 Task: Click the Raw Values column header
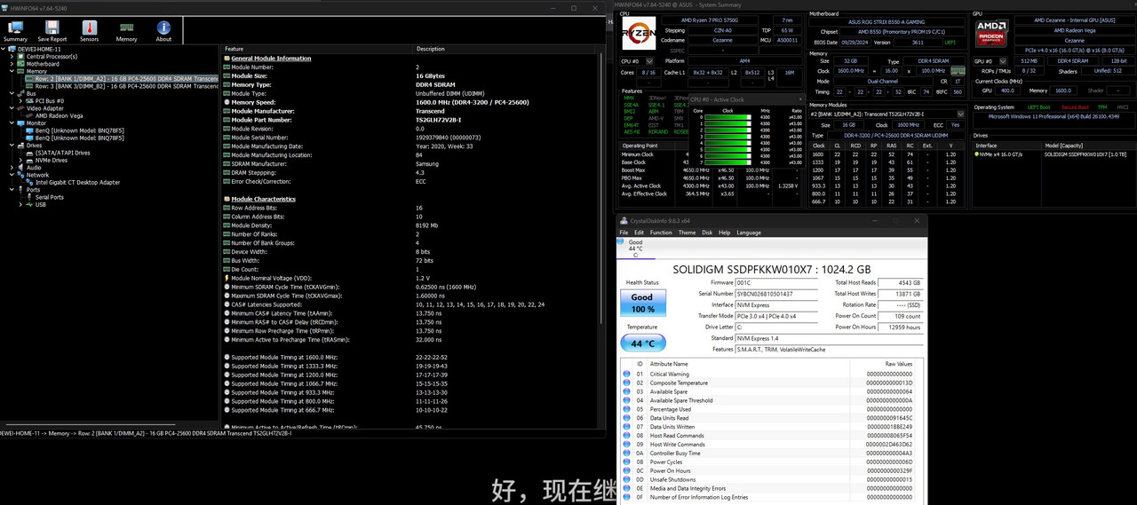(898, 364)
